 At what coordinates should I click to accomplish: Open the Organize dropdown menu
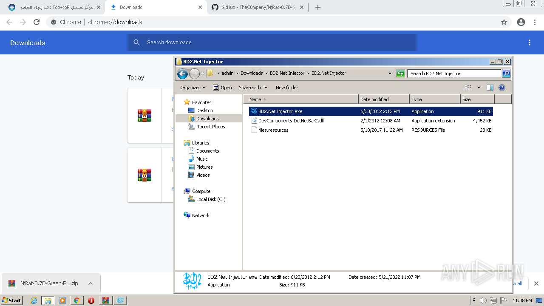point(193,88)
